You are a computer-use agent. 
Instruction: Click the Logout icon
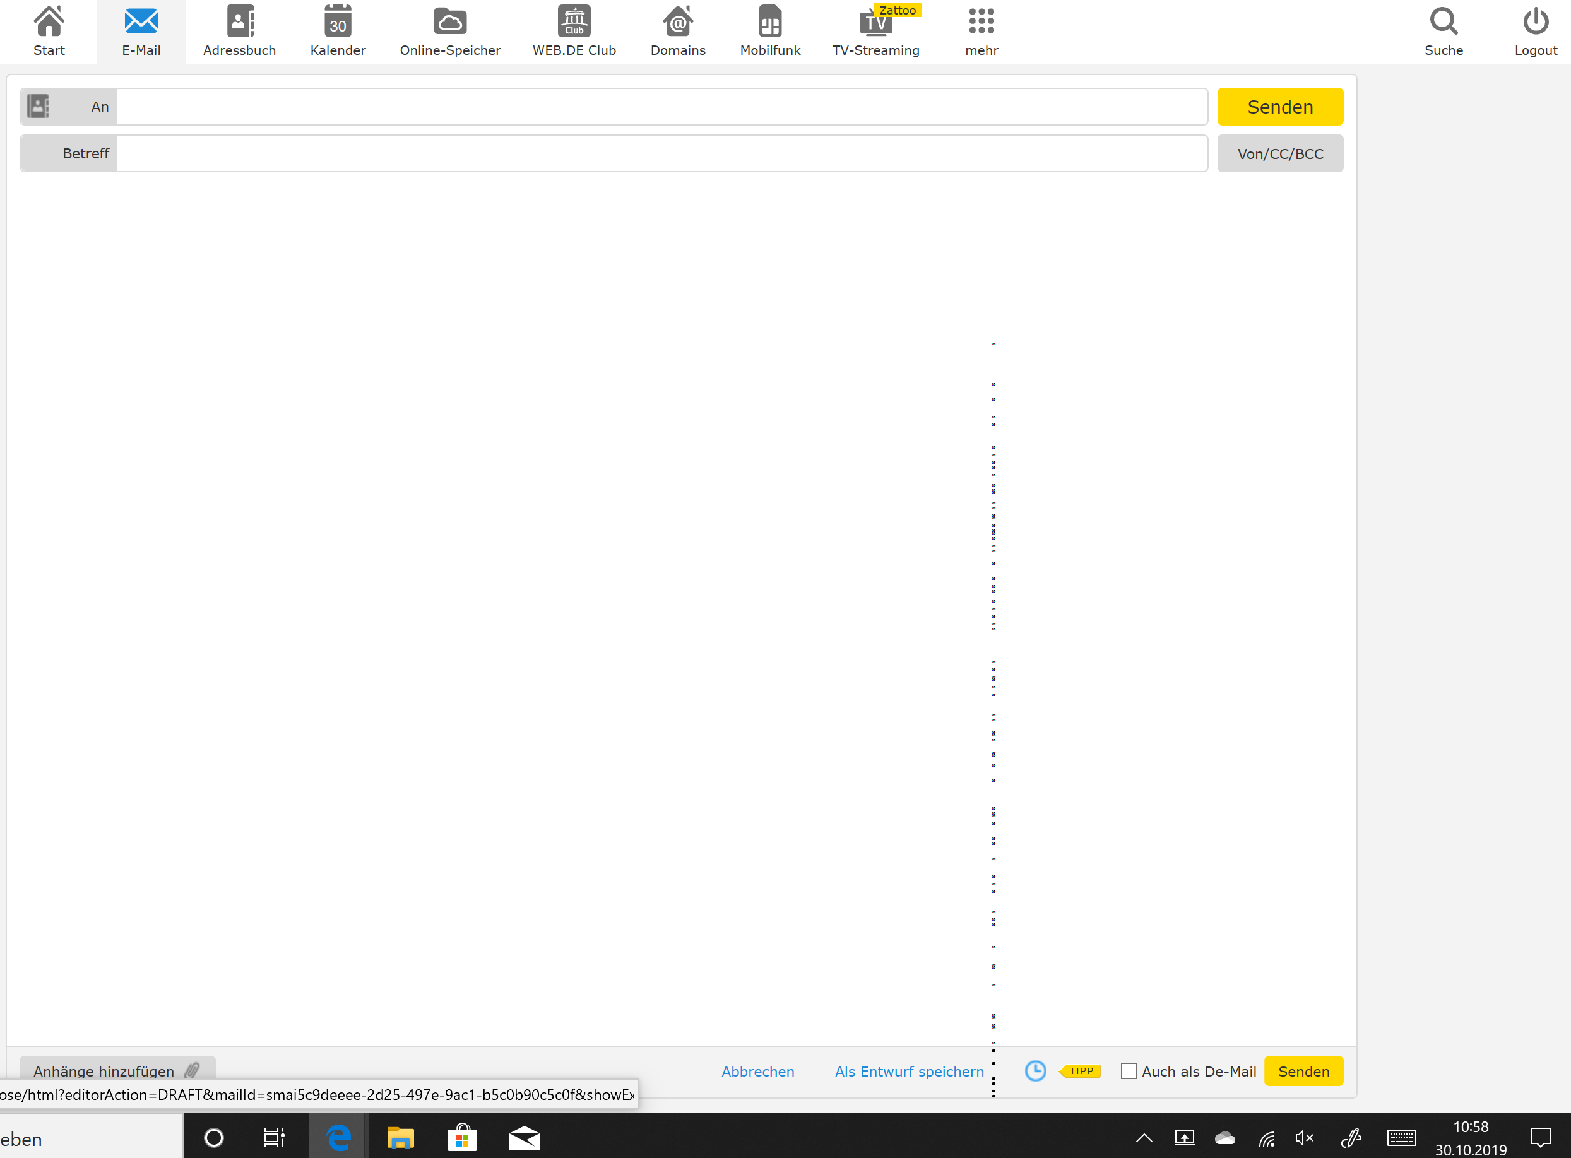tap(1534, 23)
